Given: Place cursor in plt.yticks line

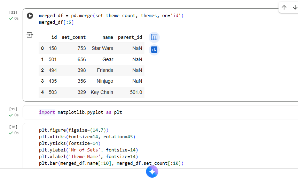Looking at the screenshot, I should pos(70,143).
